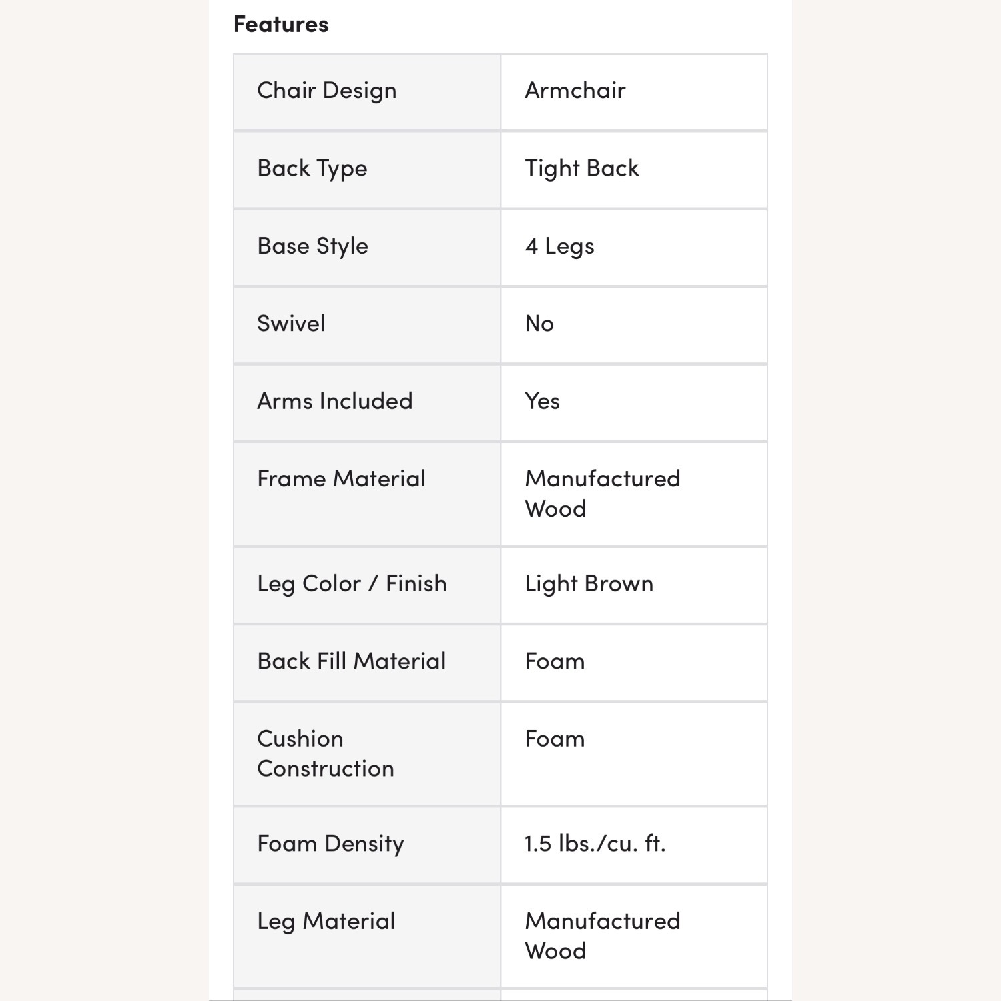Image resolution: width=1001 pixels, height=1001 pixels.
Task: Click the No value beside Swivel
Action: (x=539, y=324)
